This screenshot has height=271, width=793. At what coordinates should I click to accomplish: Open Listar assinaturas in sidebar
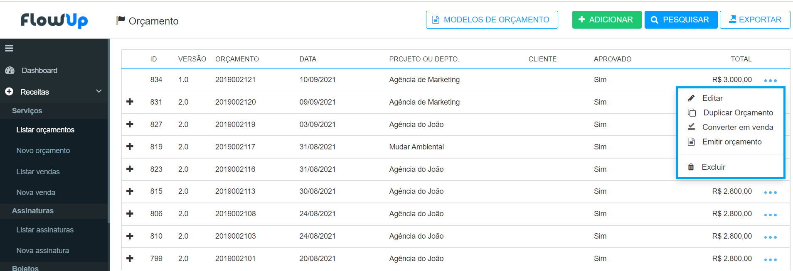45,229
